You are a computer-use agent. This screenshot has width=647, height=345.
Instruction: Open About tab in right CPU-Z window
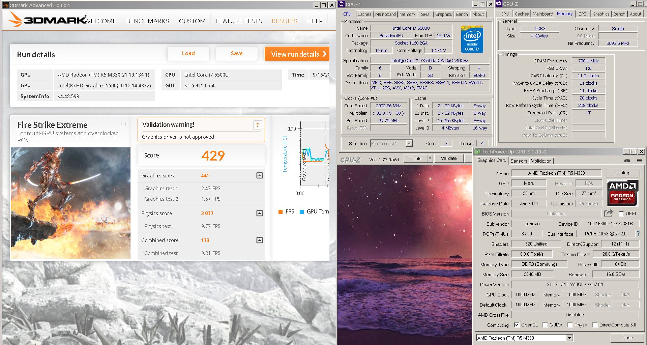coord(636,14)
